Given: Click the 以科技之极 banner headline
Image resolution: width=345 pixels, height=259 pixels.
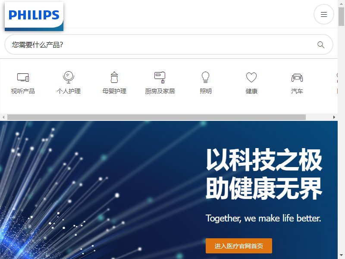Looking at the screenshot, I should click(x=264, y=160).
